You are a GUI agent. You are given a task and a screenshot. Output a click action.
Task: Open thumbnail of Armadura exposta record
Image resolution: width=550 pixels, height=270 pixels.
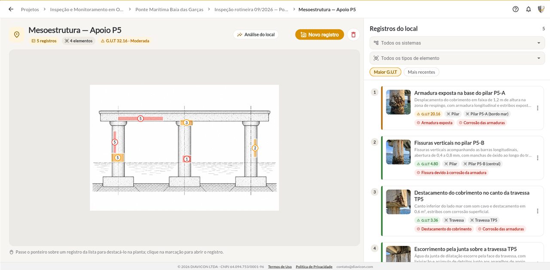398,102
